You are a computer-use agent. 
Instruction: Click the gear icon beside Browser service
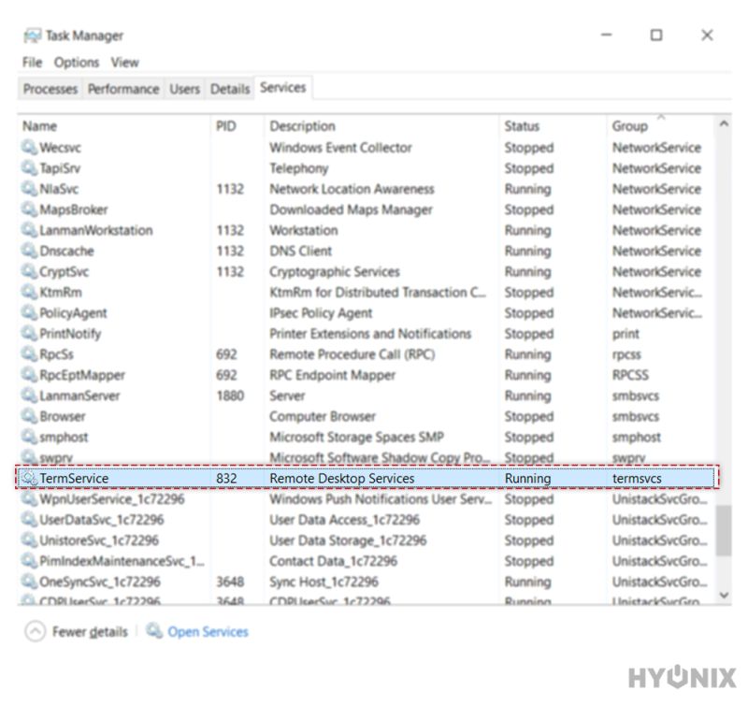pyautogui.click(x=31, y=416)
